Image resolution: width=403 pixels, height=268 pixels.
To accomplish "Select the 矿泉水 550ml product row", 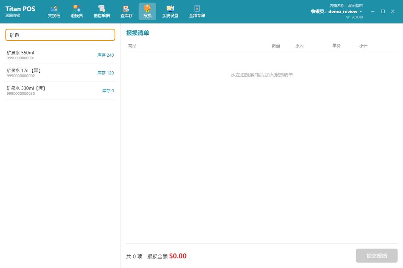I will pos(60,55).
